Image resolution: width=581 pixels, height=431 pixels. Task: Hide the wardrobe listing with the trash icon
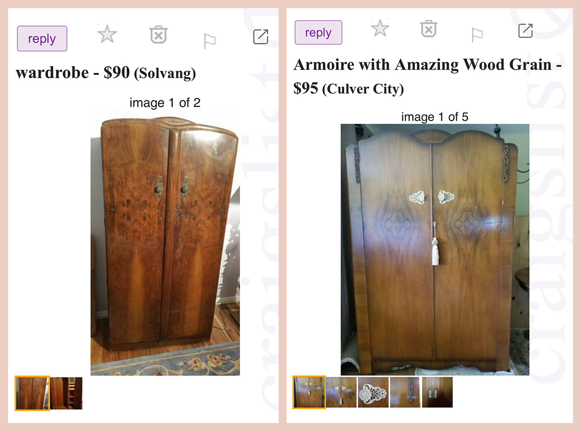(159, 34)
